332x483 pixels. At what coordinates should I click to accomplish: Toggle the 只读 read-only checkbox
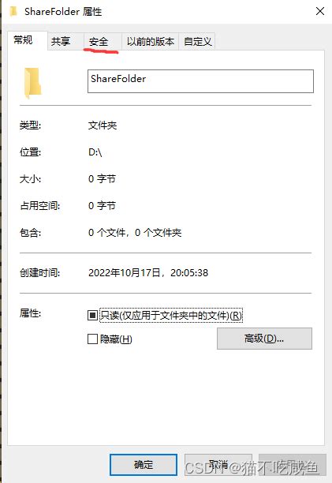[x=92, y=316]
